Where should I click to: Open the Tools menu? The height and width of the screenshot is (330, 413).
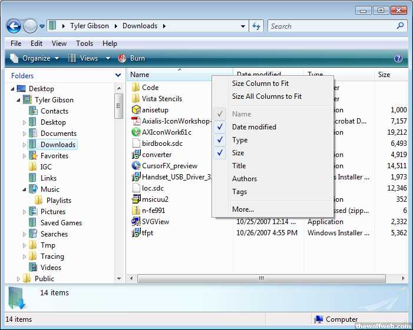tap(84, 44)
